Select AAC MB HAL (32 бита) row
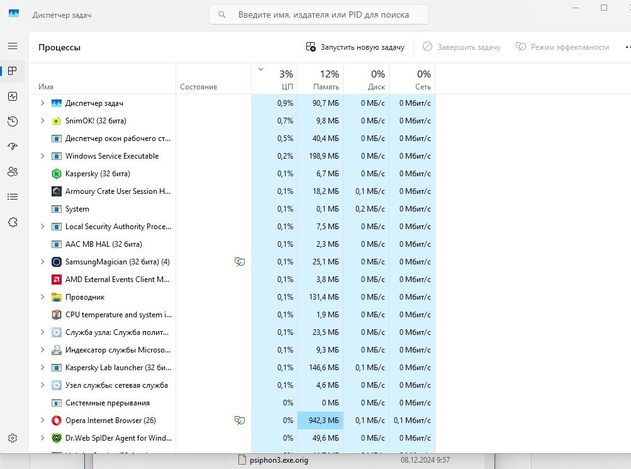Screen dimensions: 631x469 pyautogui.click(x=232, y=244)
